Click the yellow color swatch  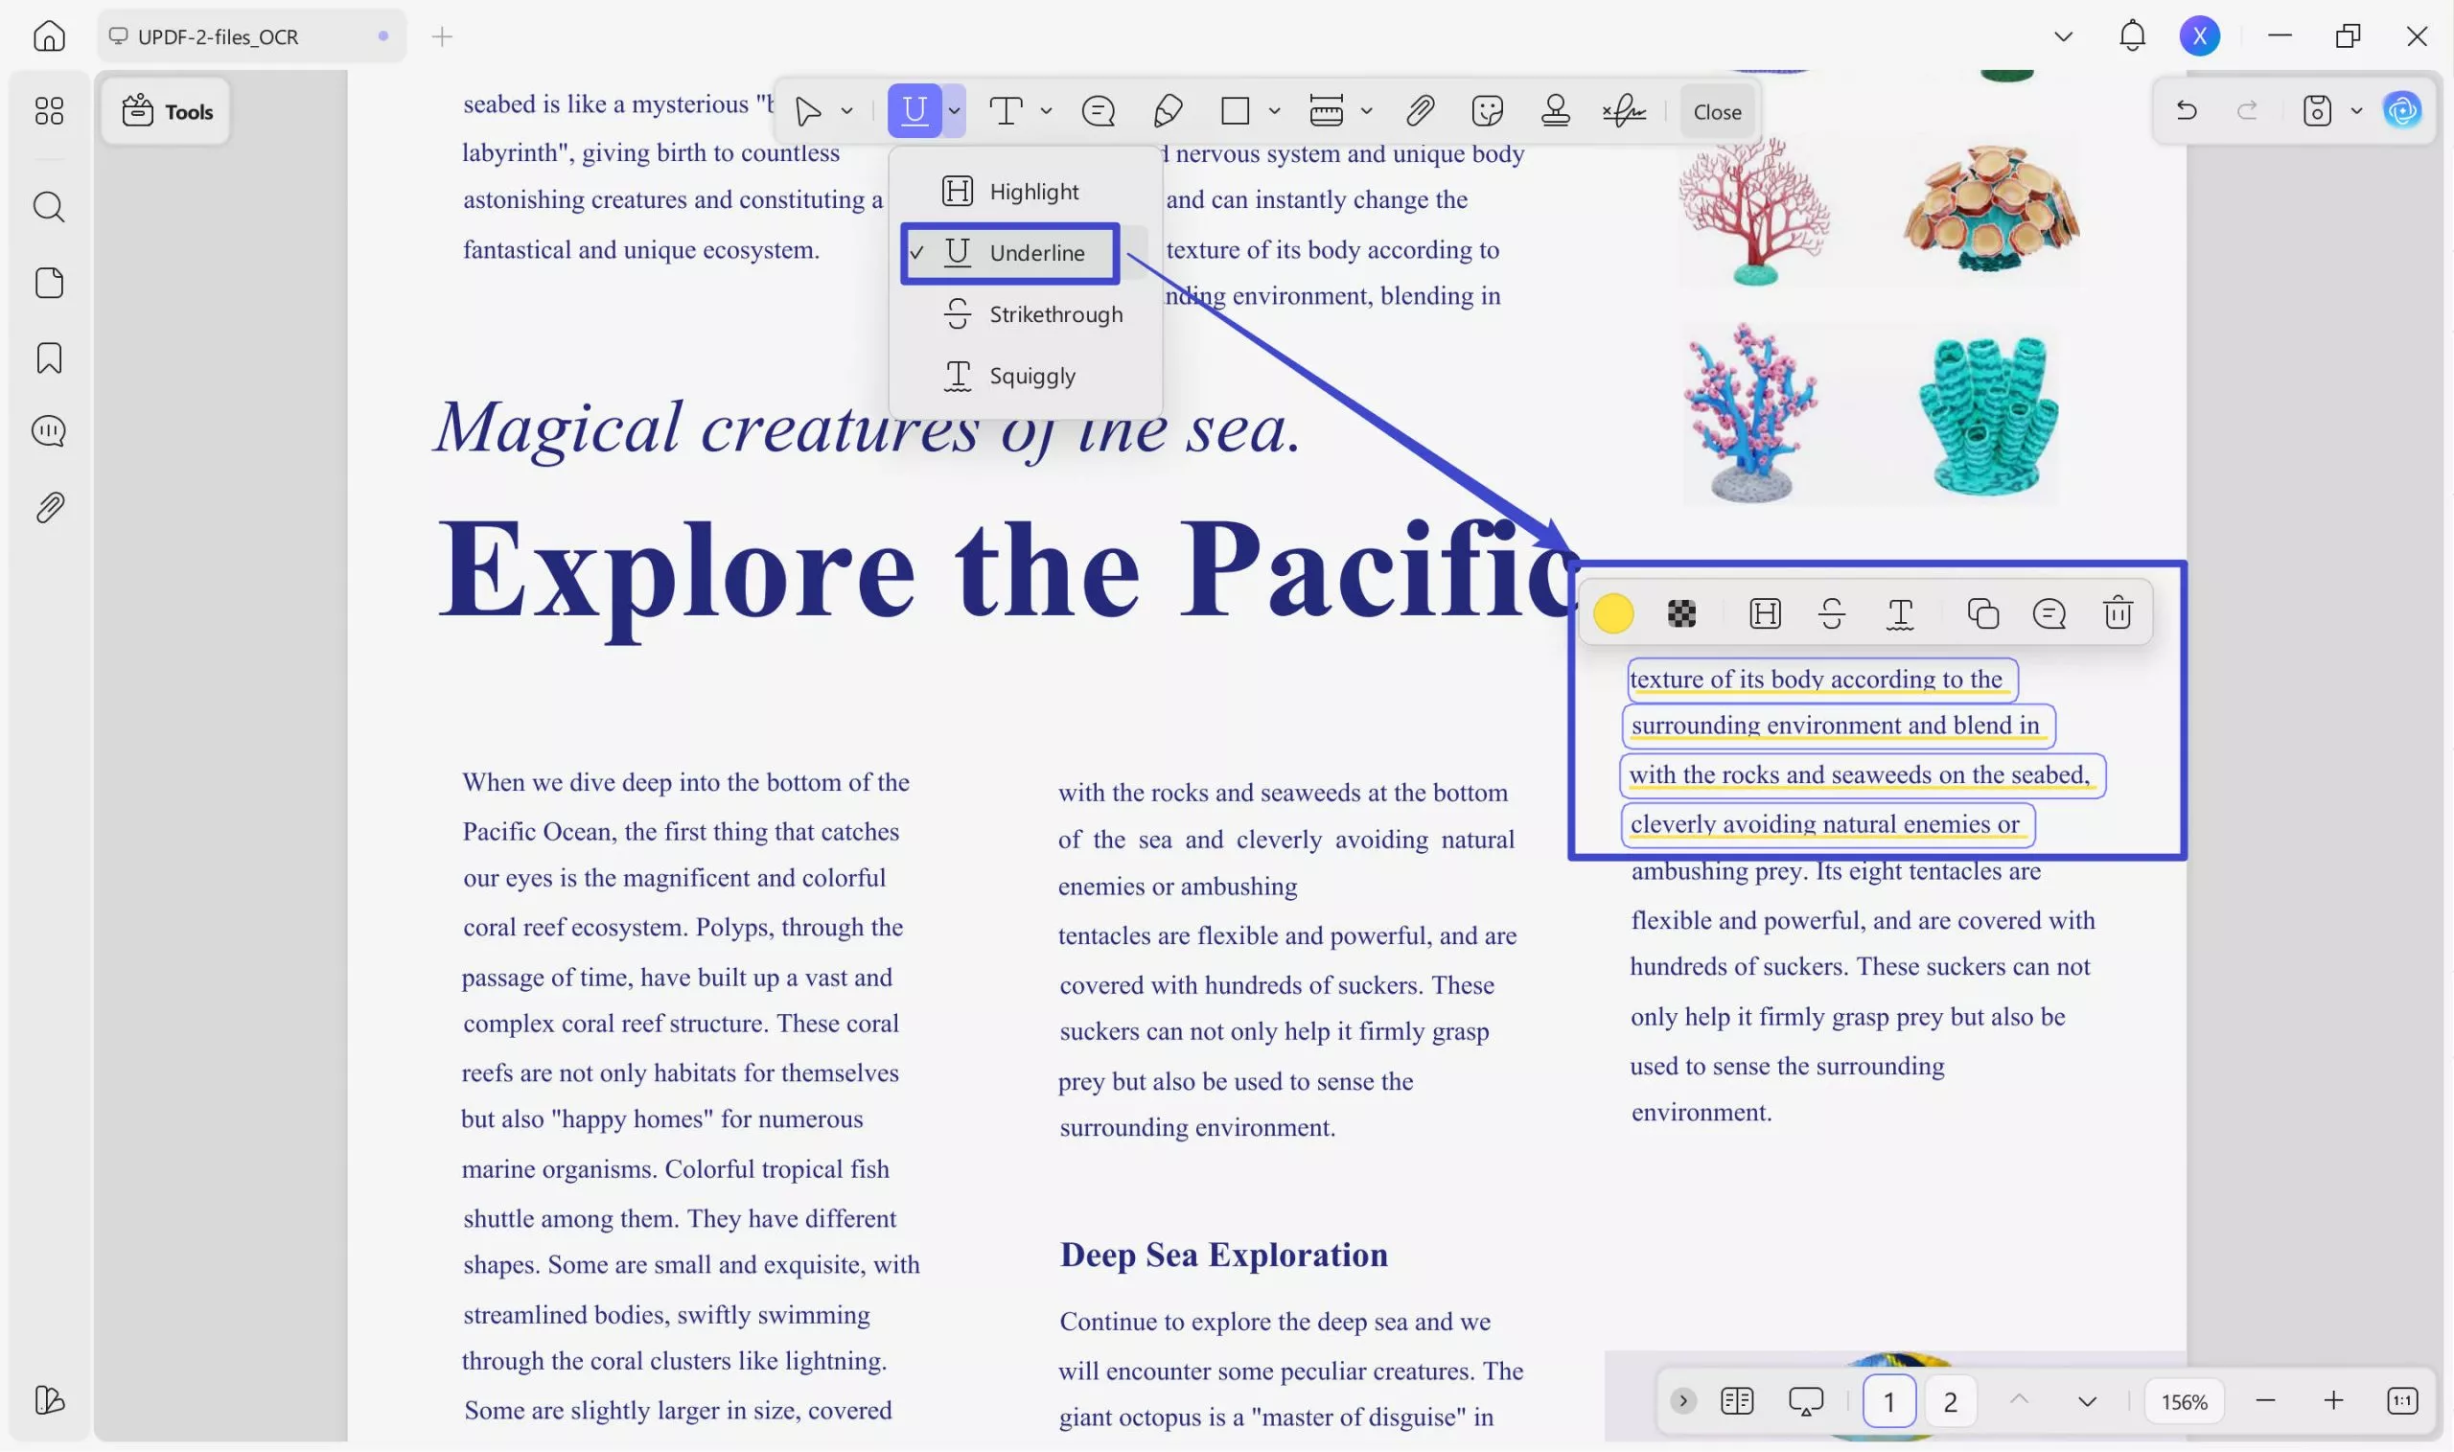(x=1612, y=613)
